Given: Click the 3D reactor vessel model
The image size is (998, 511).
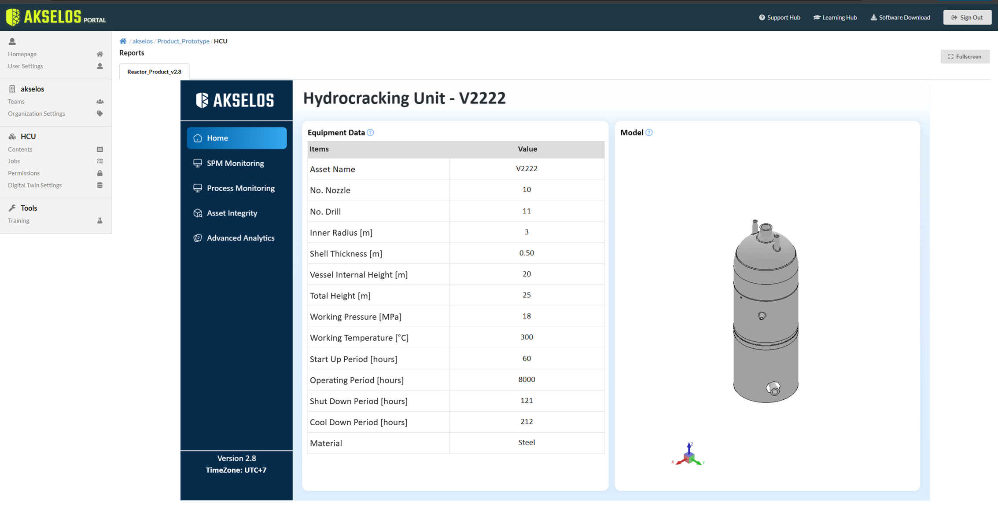Looking at the screenshot, I should click(766, 312).
